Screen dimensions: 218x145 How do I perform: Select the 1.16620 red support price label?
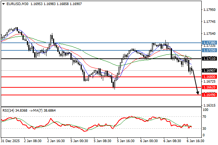click(209, 87)
